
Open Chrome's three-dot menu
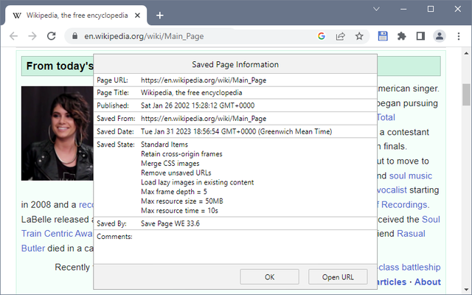[459, 36]
